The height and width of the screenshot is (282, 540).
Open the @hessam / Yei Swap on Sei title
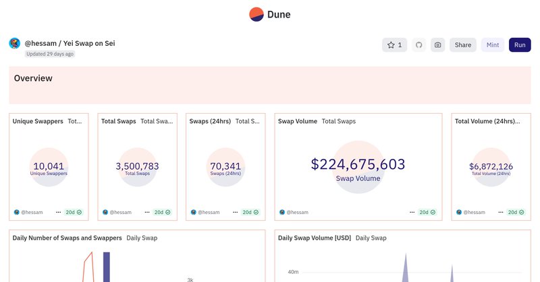[70, 43]
